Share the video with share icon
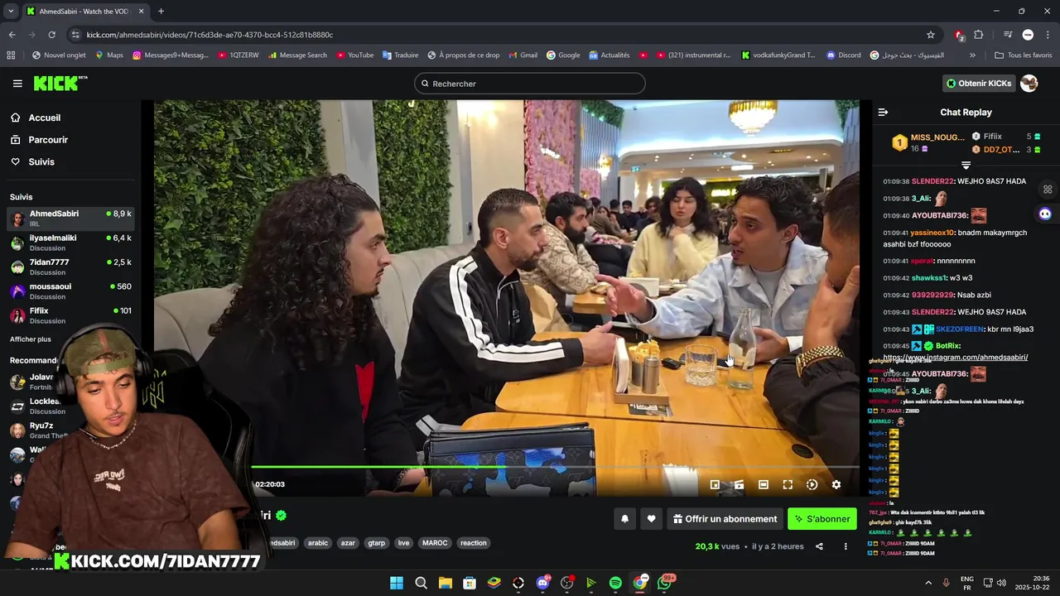Image resolution: width=1060 pixels, height=596 pixels. tap(819, 546)
